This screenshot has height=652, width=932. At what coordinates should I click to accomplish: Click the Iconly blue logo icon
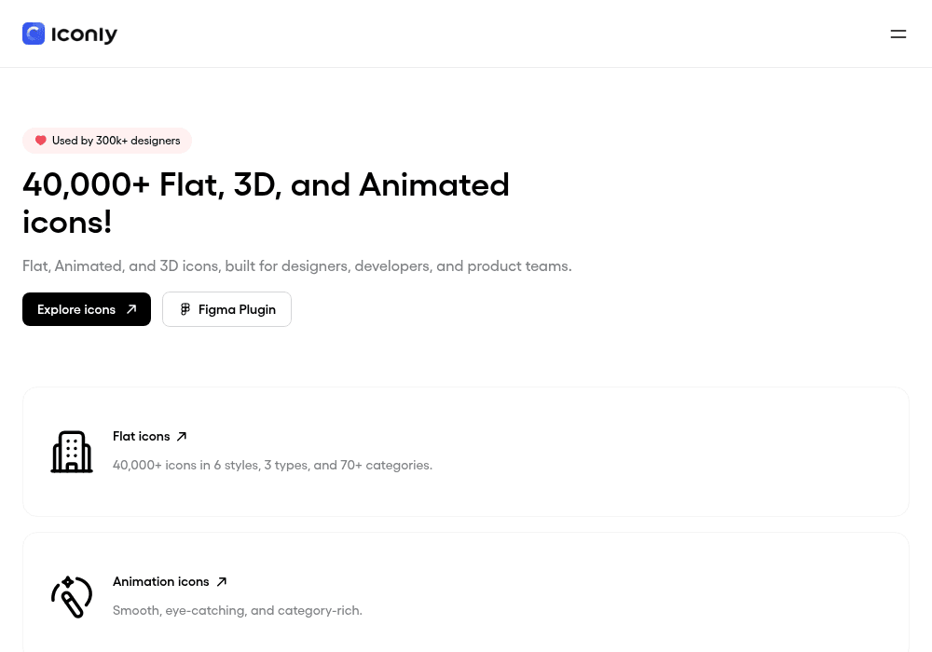click(x=34, y=34)
